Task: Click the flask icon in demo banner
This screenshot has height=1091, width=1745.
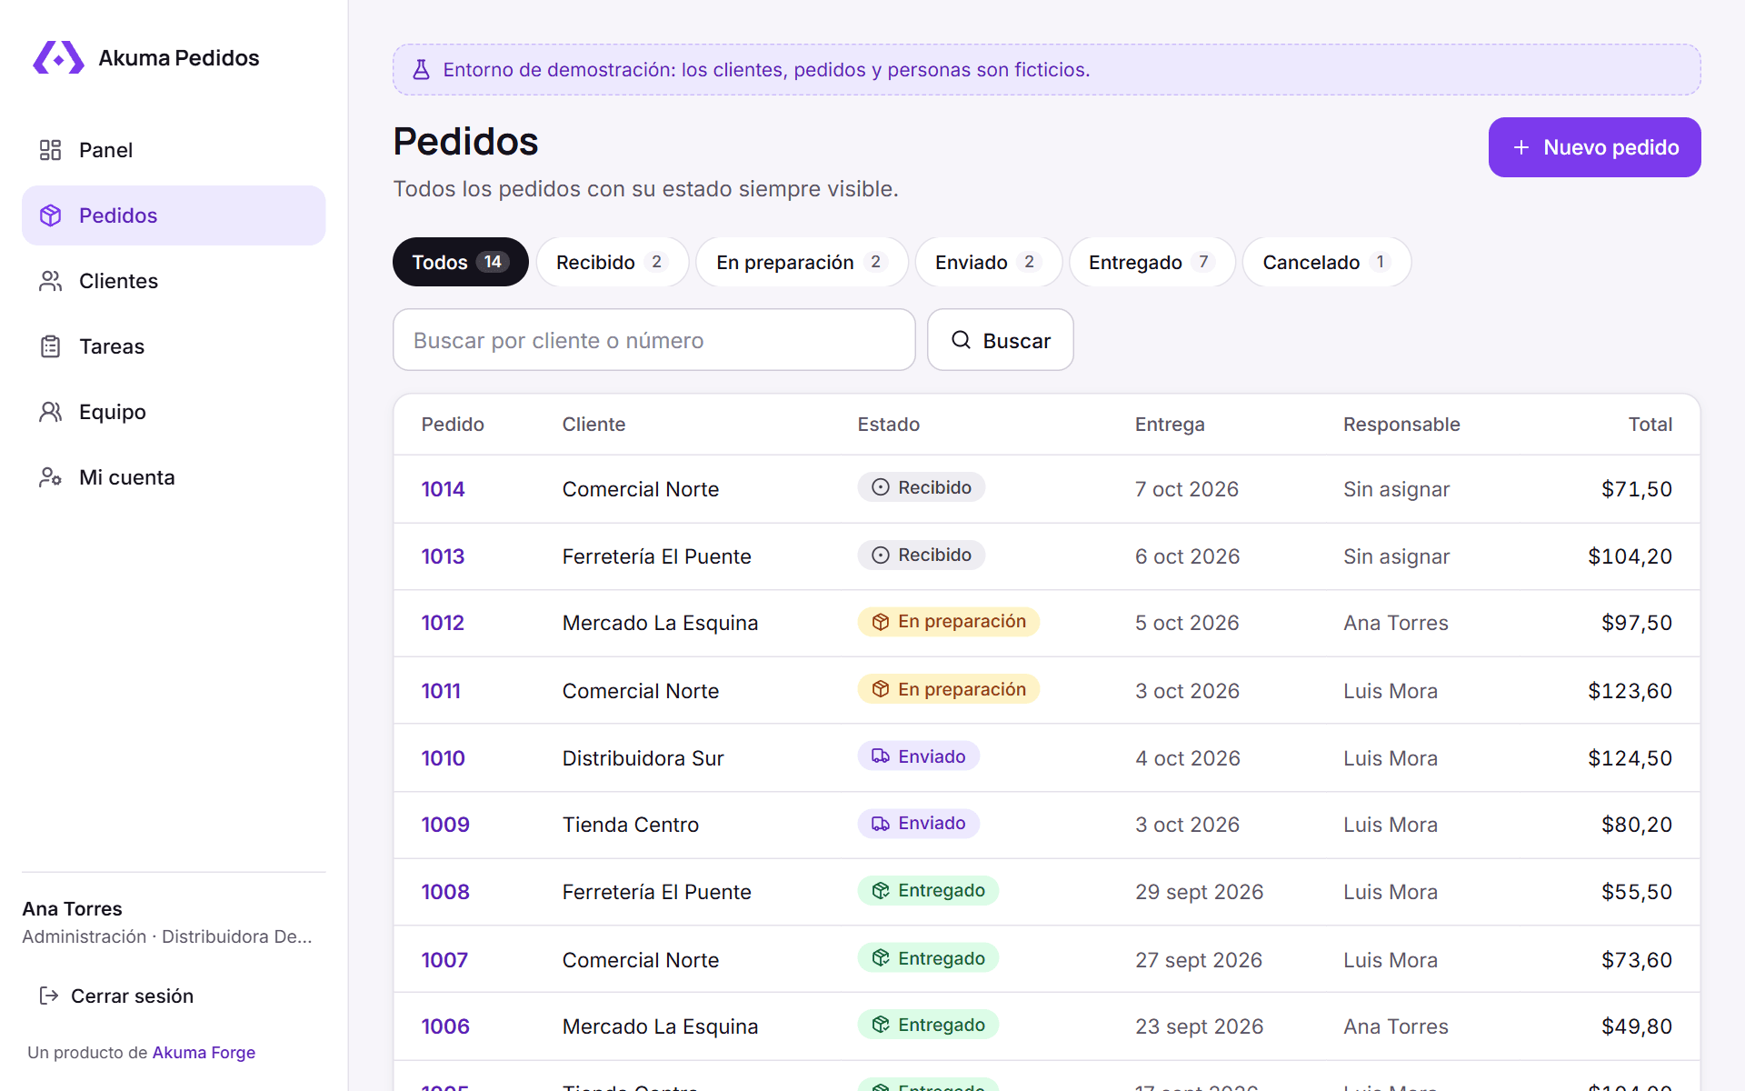Action: 421,70
